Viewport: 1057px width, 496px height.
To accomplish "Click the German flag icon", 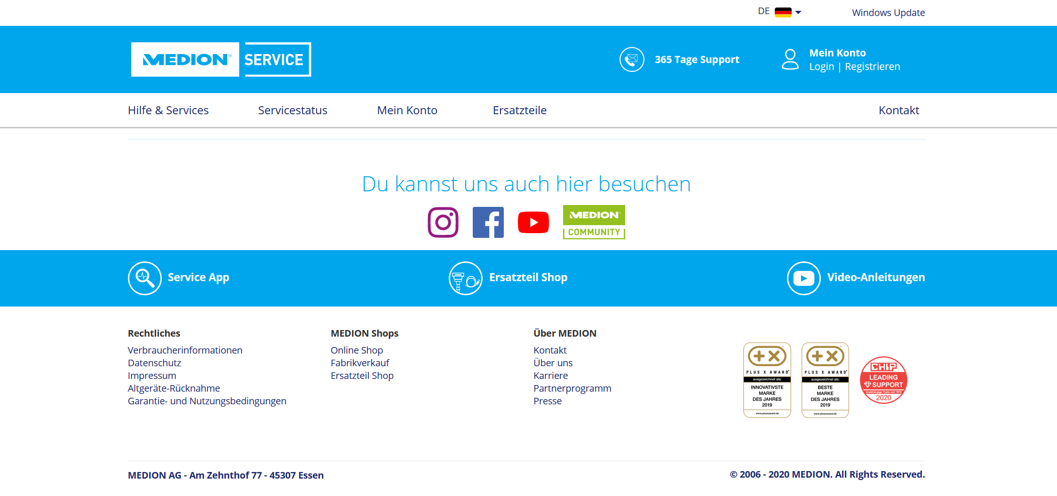I will [x=783, y=12].
